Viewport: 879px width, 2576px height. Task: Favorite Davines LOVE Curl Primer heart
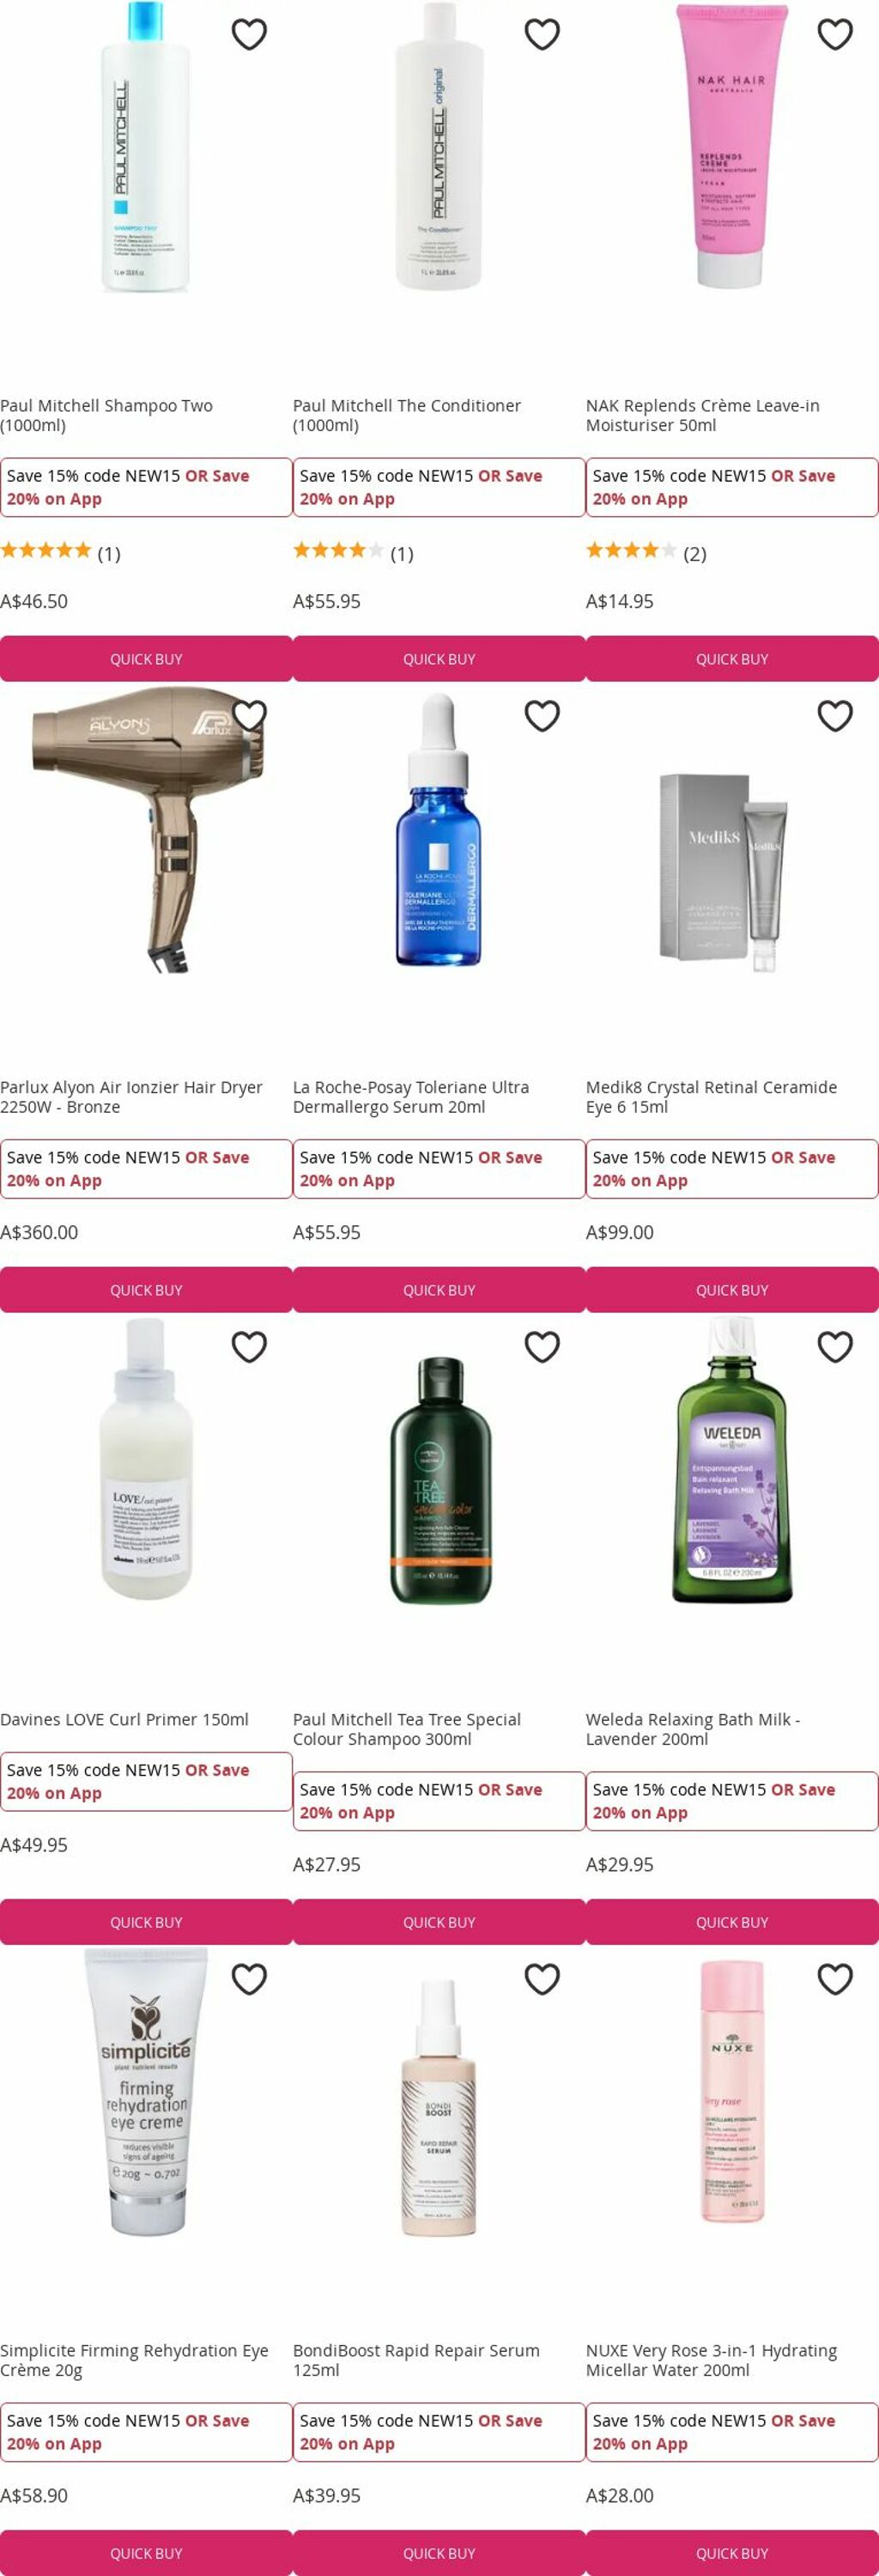click(x=249, y=1347)
